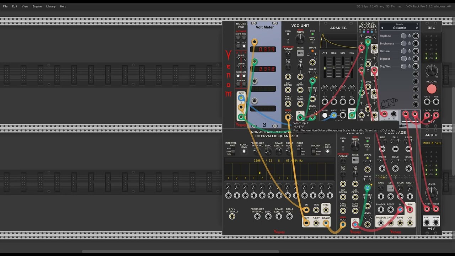Image resolution: width=455 pixels, height=256 pixels.
Task: Click the P-OCT output jack on quantizer
Action: pyautogui.click(x=316, y=223)
